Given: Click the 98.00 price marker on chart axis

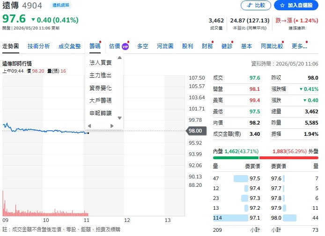Looking at the screenshot, I should pos(197,131).
